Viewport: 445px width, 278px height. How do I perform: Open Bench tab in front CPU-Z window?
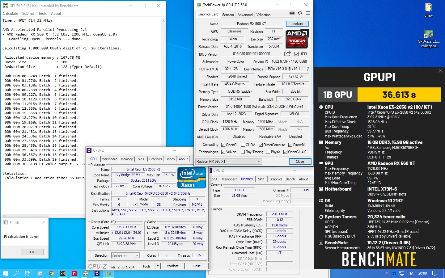tap(170, 159)
